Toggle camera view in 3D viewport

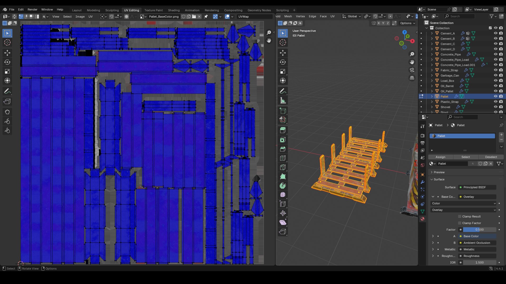coord(412,70)
